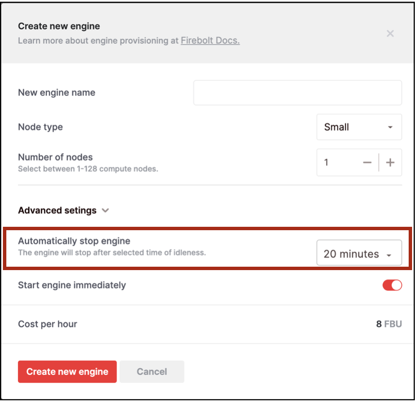
Task: Click the Start engine immediately label
Action: (72, 285)
